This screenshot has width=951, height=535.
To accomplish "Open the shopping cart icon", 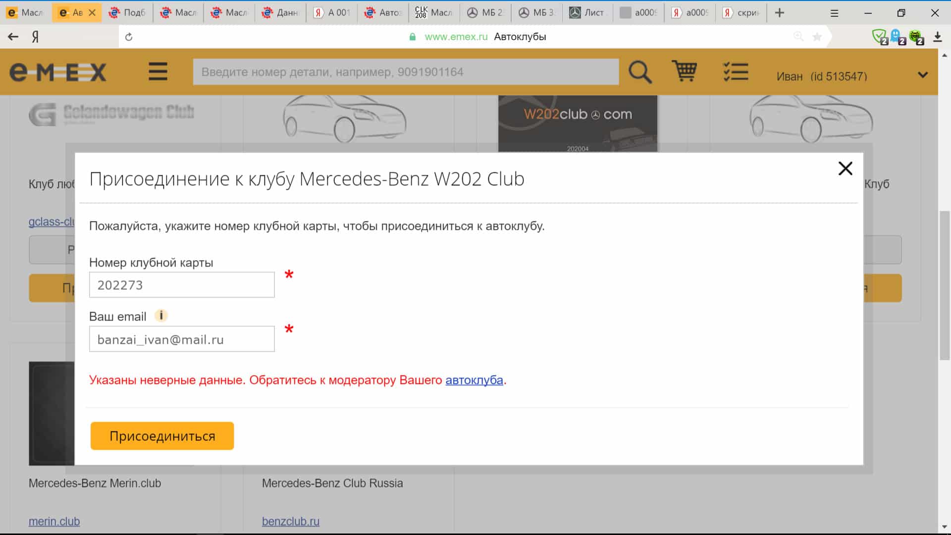I will pos(684,71).
